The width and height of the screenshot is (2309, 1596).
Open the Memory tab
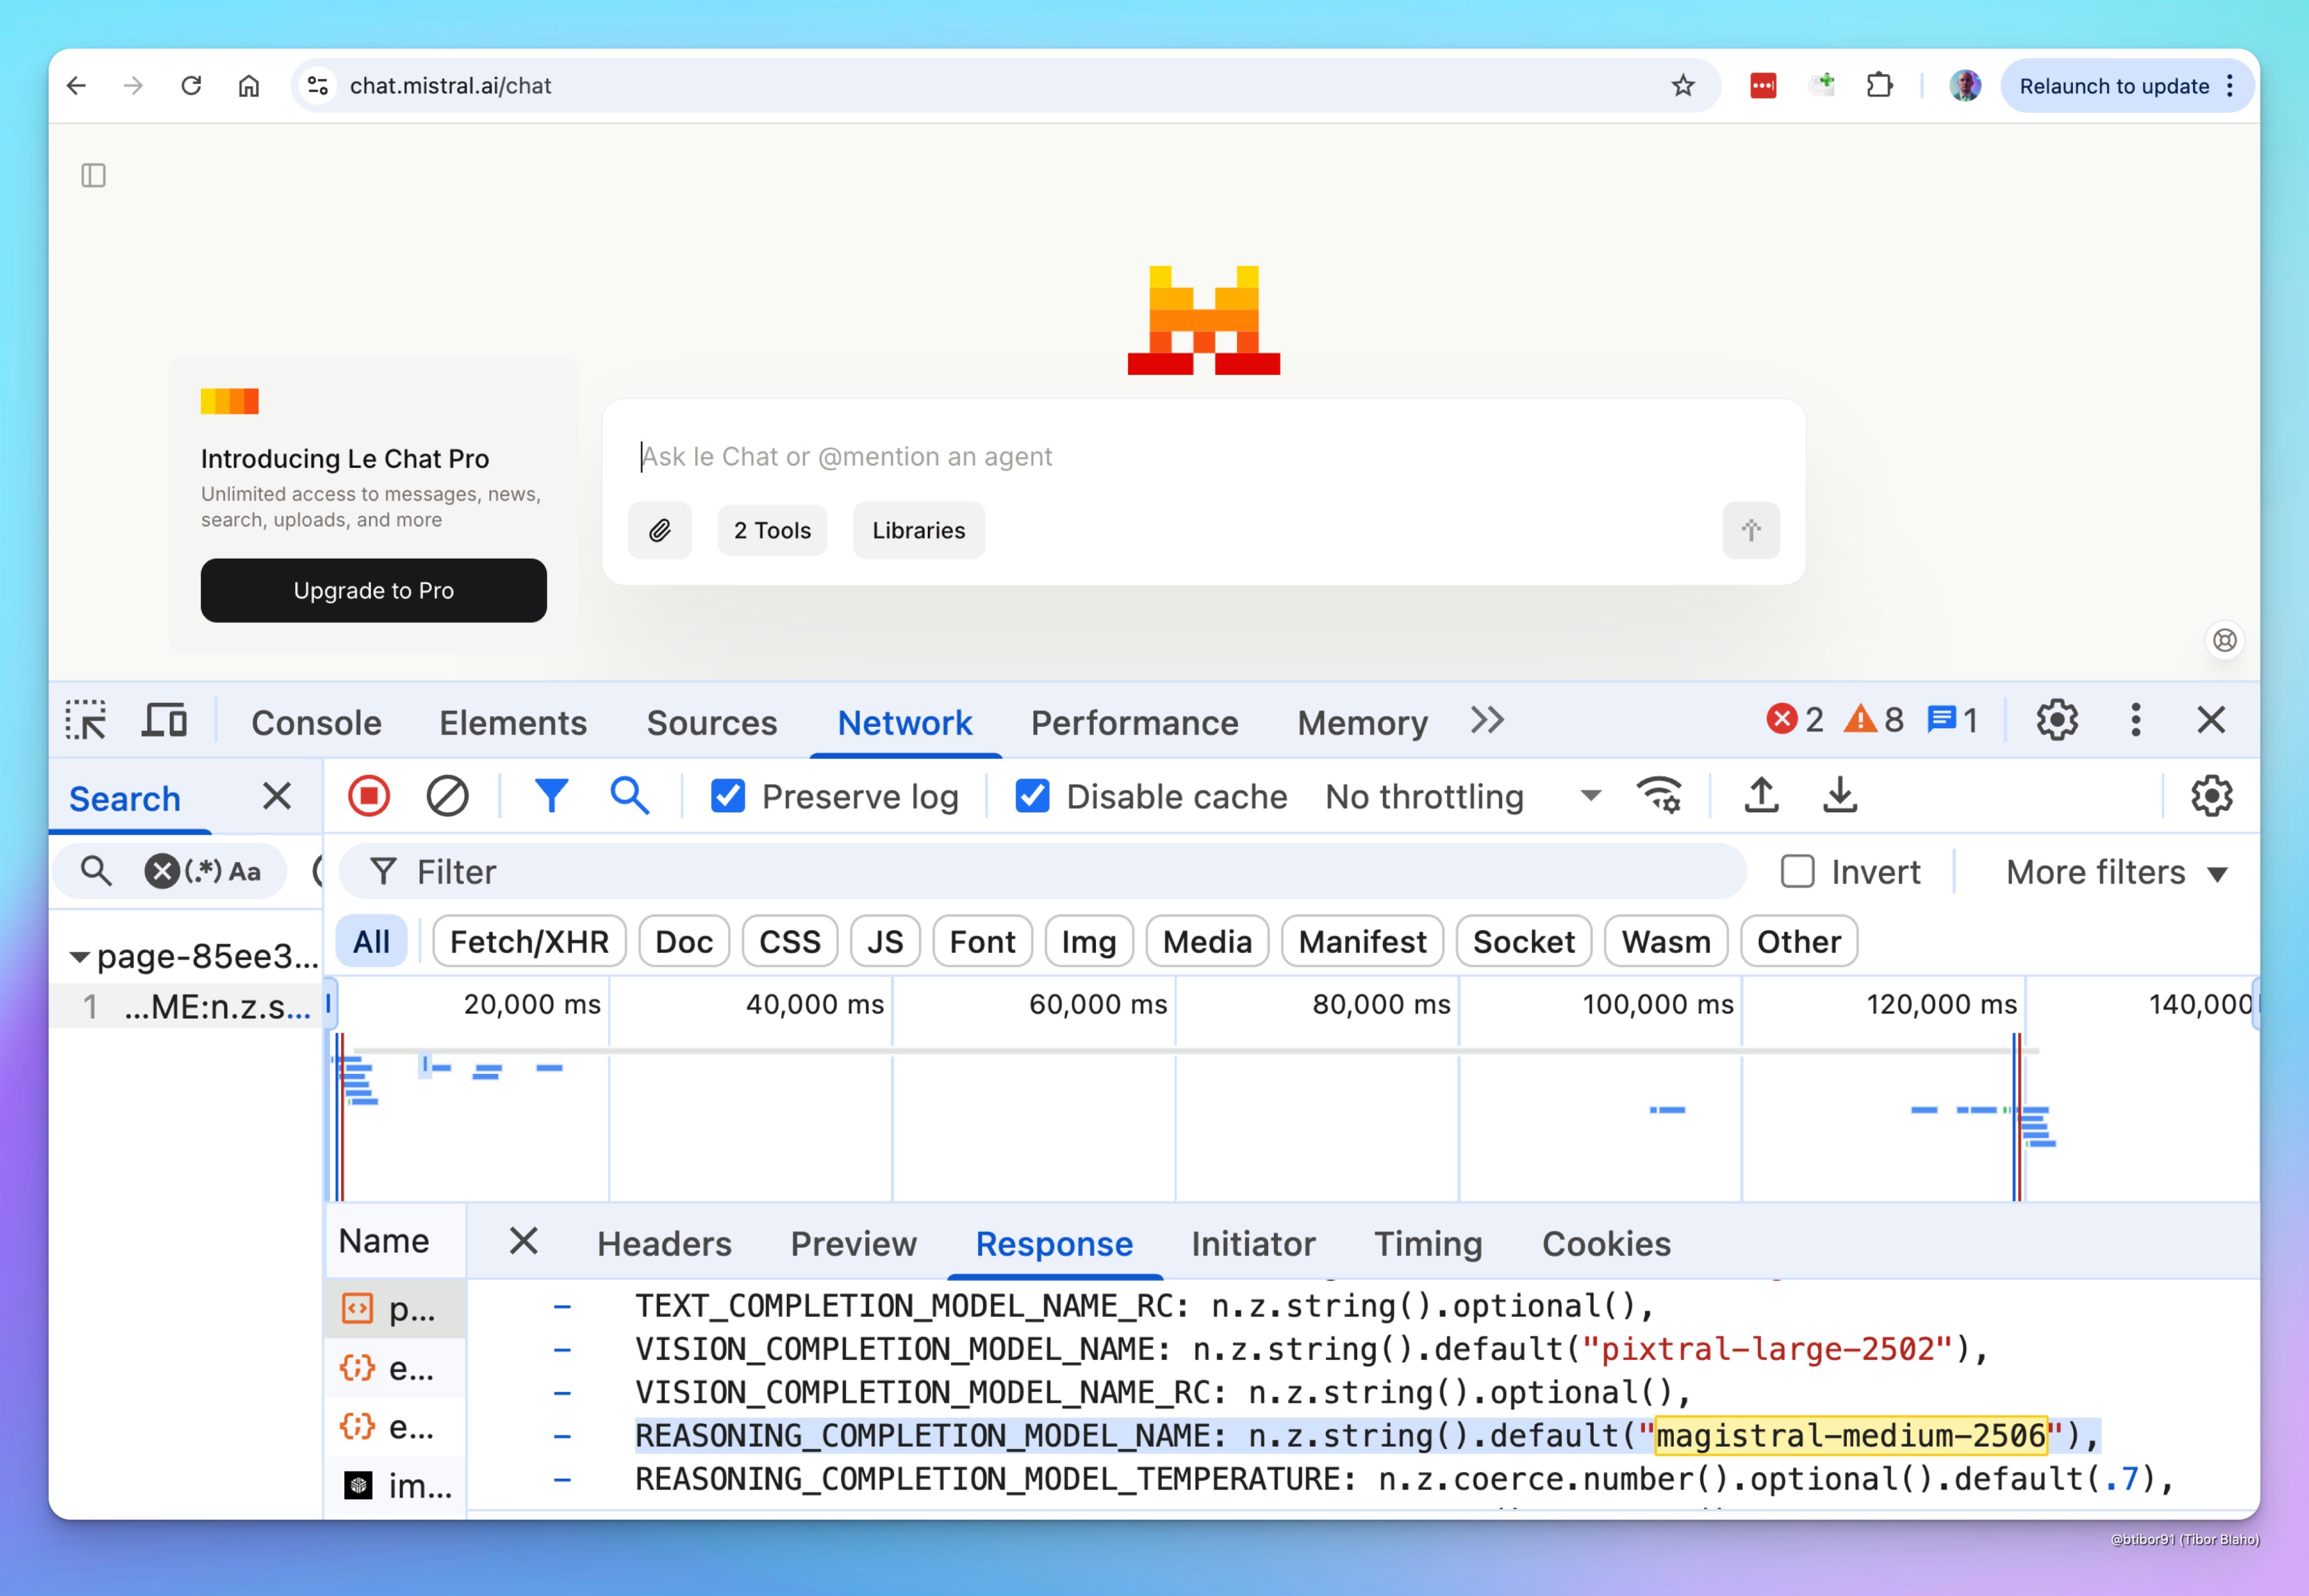click(x=1362, y=723)
